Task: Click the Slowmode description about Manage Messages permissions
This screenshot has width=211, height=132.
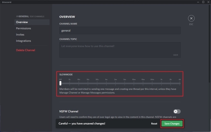Action: point(118,91)
